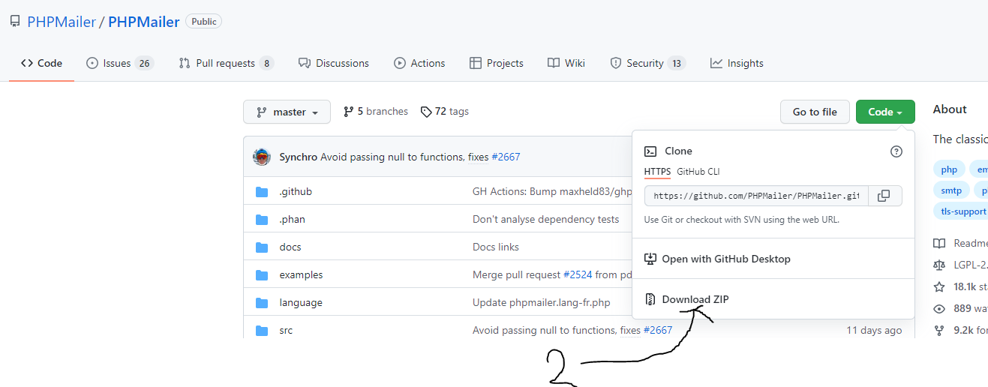This screenshot has width=988, height=387.
Task: View the 9.2k forks link
Action: point(962,330)
